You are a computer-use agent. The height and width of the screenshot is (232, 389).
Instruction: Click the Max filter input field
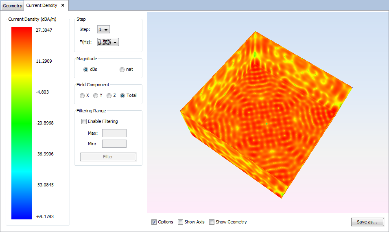pos(114,133)
